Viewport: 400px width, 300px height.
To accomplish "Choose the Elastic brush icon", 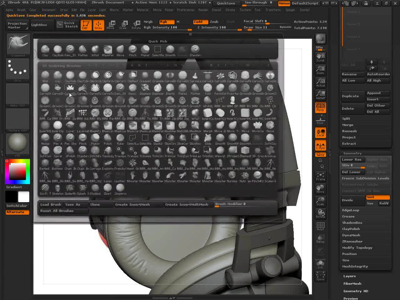I will tap(170, 89).
